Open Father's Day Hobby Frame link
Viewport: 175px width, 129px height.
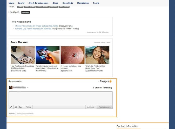click(x=33, y=29)
